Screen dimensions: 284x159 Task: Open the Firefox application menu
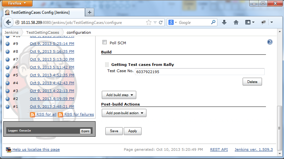coord(17,3)
